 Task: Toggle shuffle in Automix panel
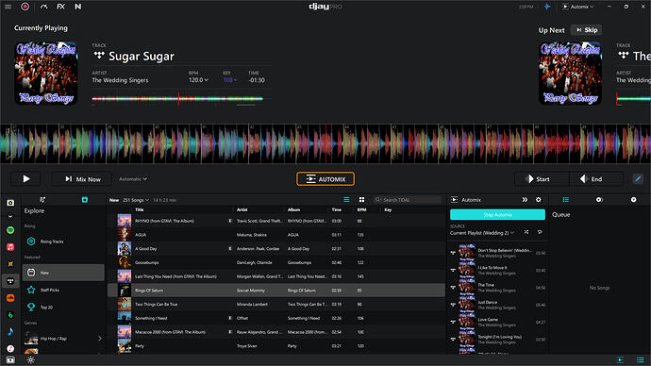[526, 232]
